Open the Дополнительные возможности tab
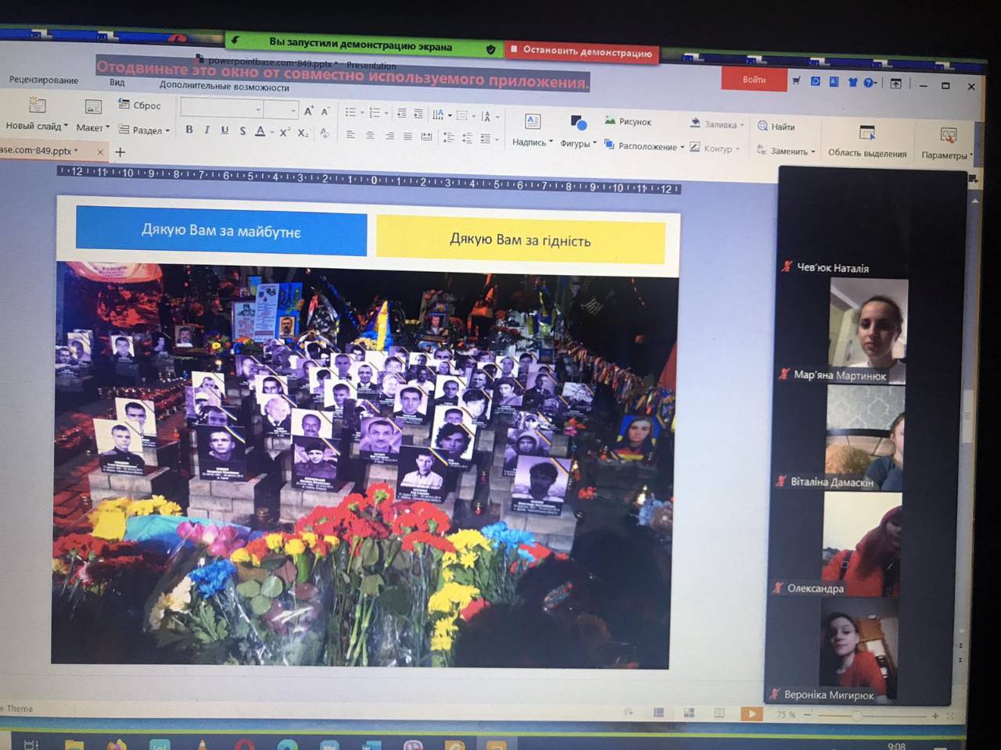The height and width of the screenshot is (750, 1001). point(224,87)
